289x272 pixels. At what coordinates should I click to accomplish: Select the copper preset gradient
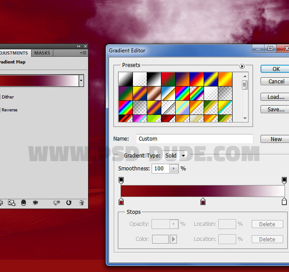(154, 94)
